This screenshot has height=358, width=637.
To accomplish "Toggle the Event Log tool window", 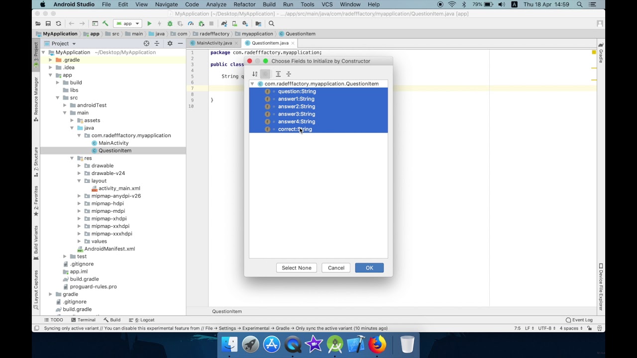I will [x=579, y=320].
